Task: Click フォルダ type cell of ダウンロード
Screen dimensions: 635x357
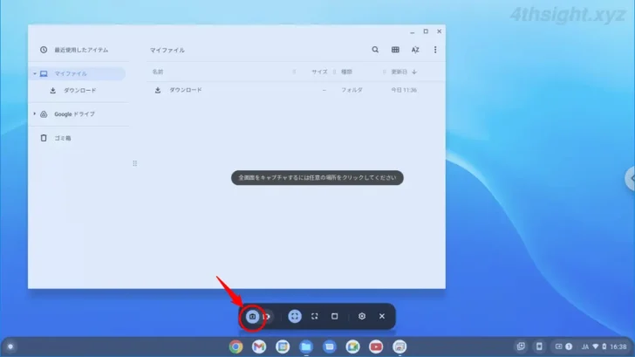Action: coord(352,90)
